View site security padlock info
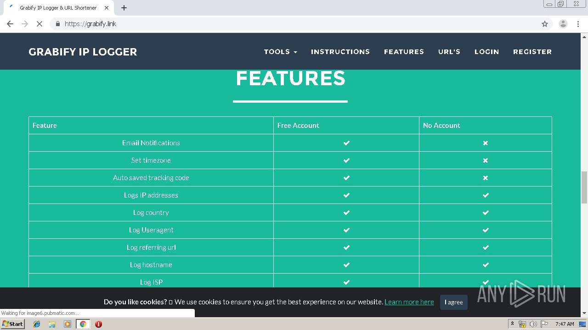This screenshot has height=330, width=588. click(57, 24)
